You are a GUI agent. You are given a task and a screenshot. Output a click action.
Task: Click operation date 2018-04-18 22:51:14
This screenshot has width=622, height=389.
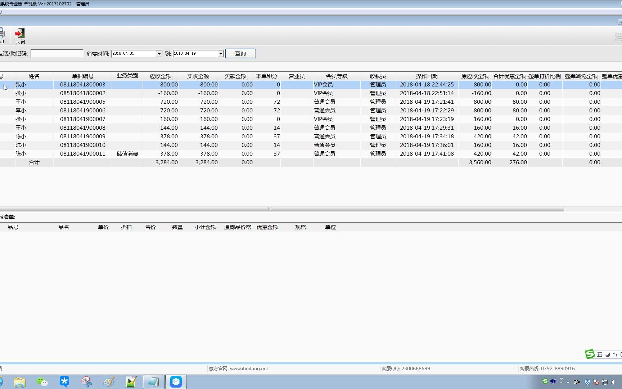pos(427,93)
